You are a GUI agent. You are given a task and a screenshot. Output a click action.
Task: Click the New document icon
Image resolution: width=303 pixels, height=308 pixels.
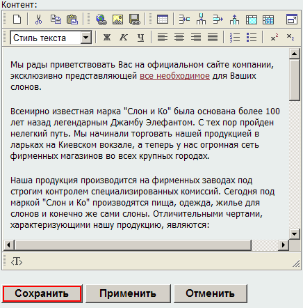pyautogui.click(x=17, y=20)
